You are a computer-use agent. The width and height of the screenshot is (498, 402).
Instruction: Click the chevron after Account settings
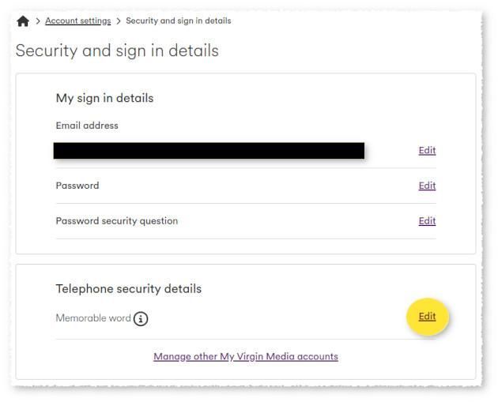point(119,21)
